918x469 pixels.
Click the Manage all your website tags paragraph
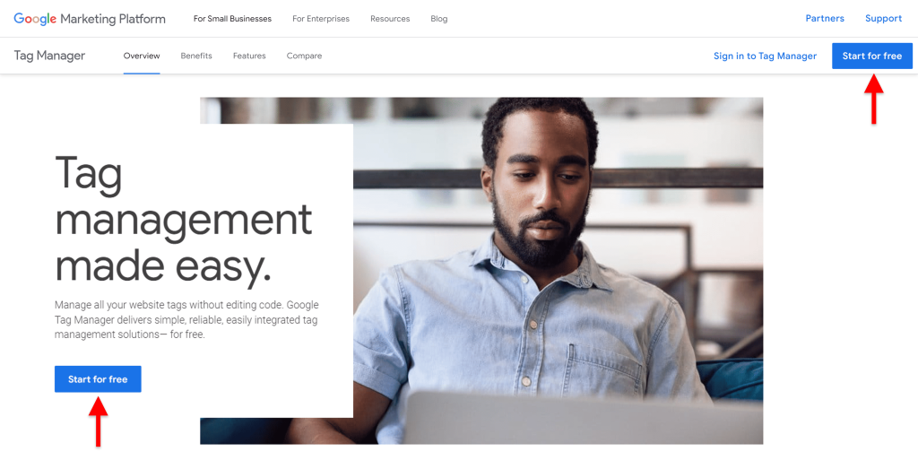click(x=186, y=320)
